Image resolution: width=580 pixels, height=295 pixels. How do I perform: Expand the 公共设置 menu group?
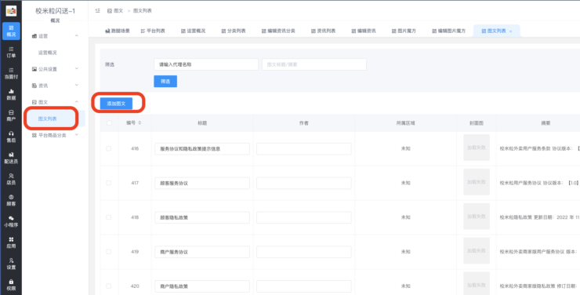click(x=56, y=69)
